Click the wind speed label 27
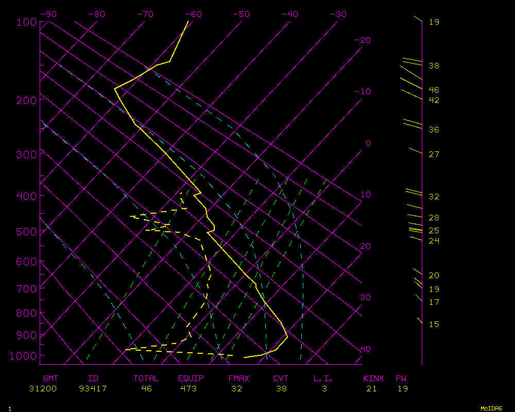Image resolution: width=515 pixels, height=412 pixels. pyautogui.click(x=434, y=154)
